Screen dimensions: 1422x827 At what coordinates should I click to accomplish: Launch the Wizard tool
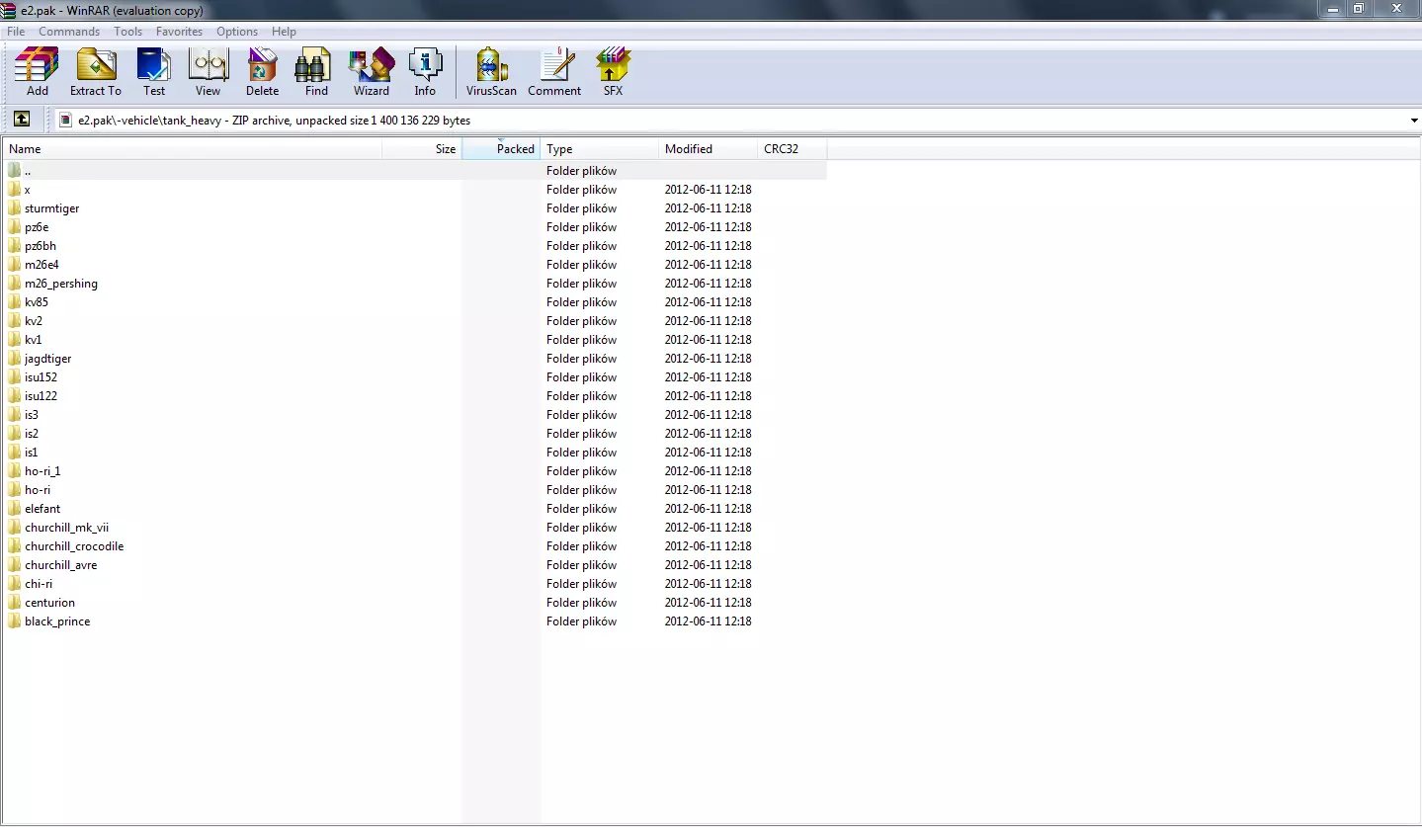point(372,72)
